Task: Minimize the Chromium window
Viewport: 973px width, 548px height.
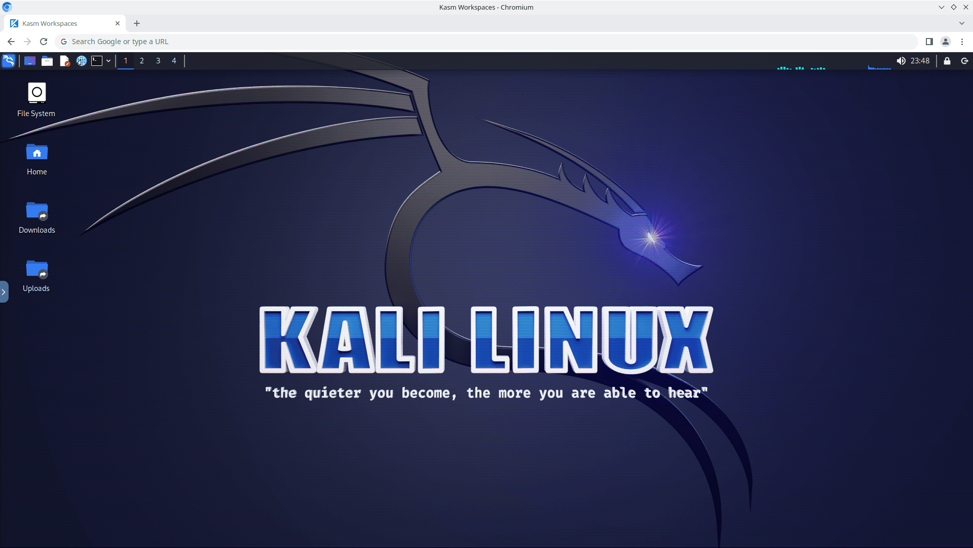Action: click(942, 7)
